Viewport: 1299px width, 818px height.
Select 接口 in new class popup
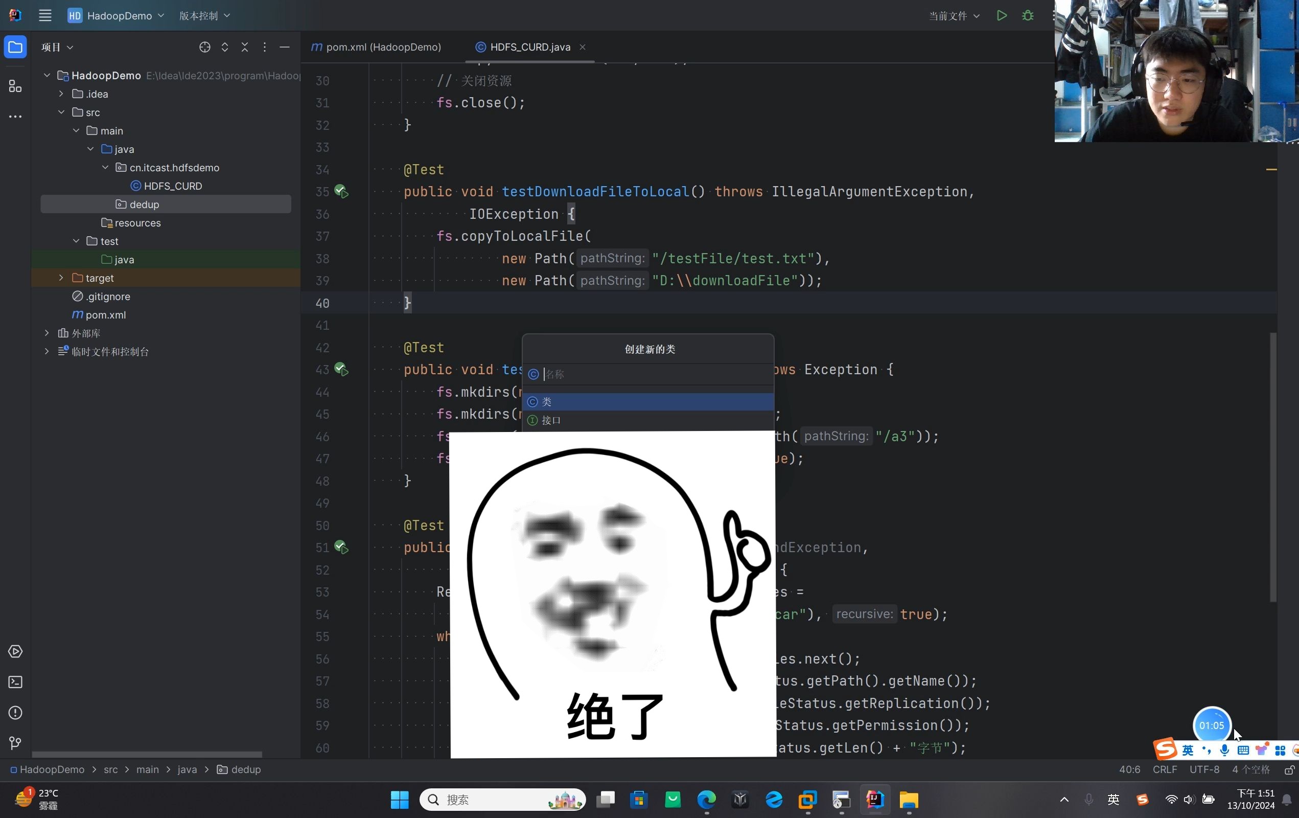pyautogui.click(x=648, y=420)
